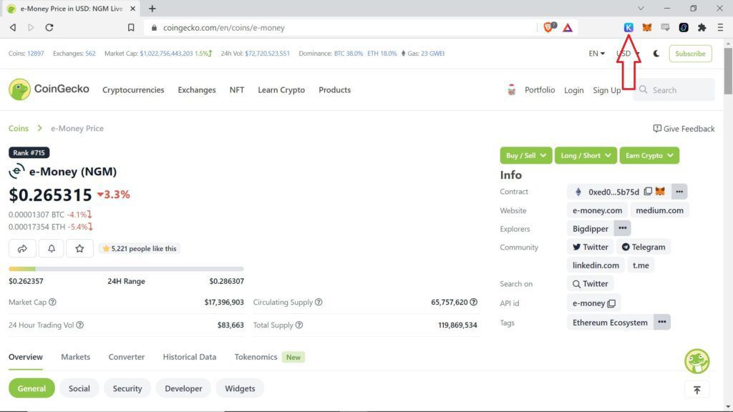The height and width of the screenshot is (412, 733).
Task: Click the Subscribe button
Action: pyautogui.click(x=690, y=53)
